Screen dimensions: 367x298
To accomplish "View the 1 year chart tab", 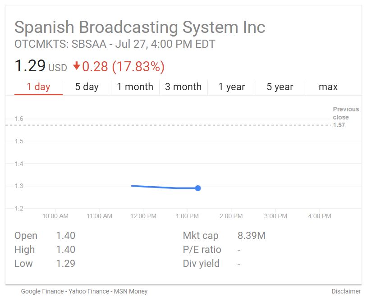I will [231, 87].
